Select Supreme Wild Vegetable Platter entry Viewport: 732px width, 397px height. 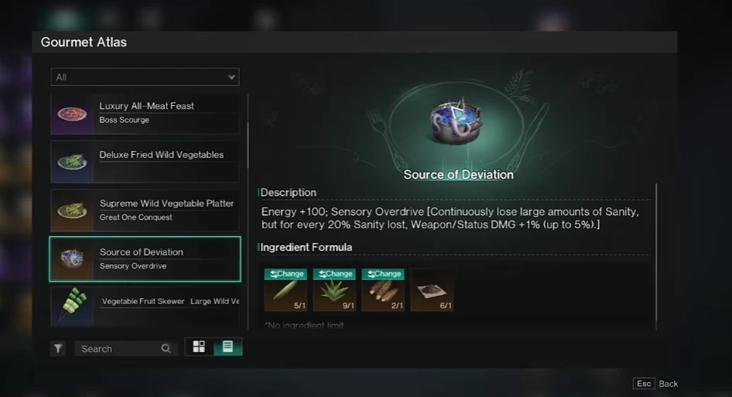(x=145, y=210)
